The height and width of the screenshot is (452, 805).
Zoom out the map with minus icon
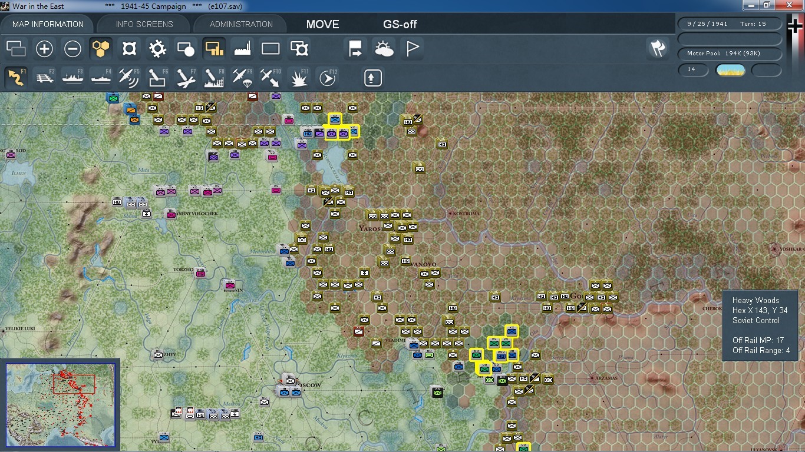click(x=72, y=48)
